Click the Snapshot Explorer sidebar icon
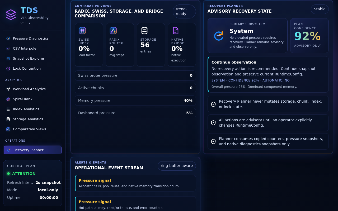Image resolution: width=338 pixels, height=211 pixels. point(8,59)
